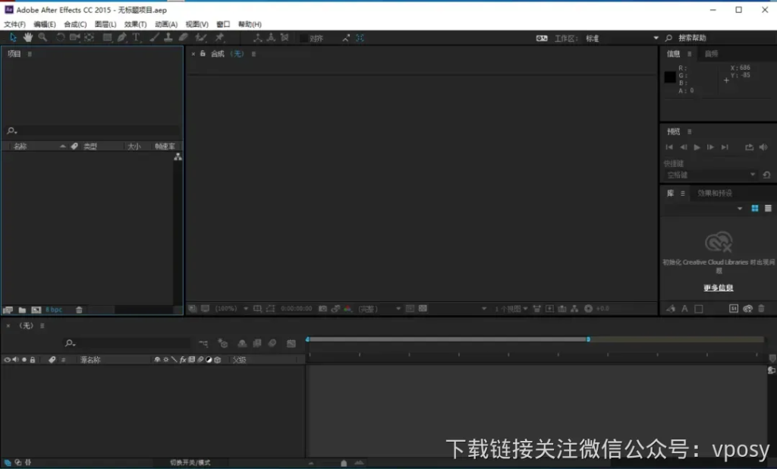
Task: Select the Brush tool
Action: point(155,38)
